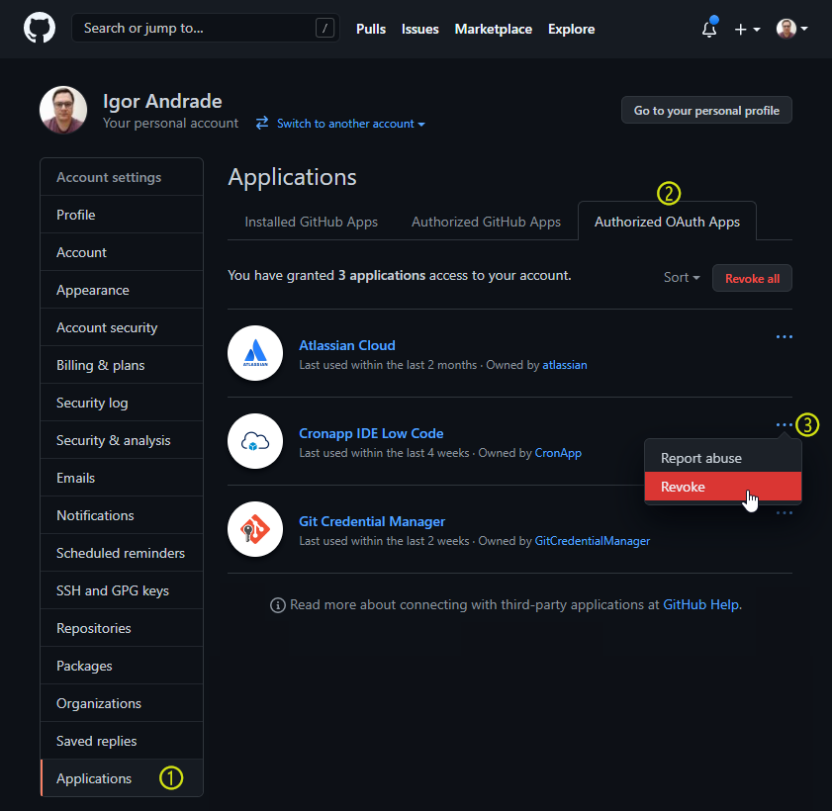Viewport: 832px width, 811px height.
Task: Open the plus create-new dropdown
Action: tap(747, 29)
